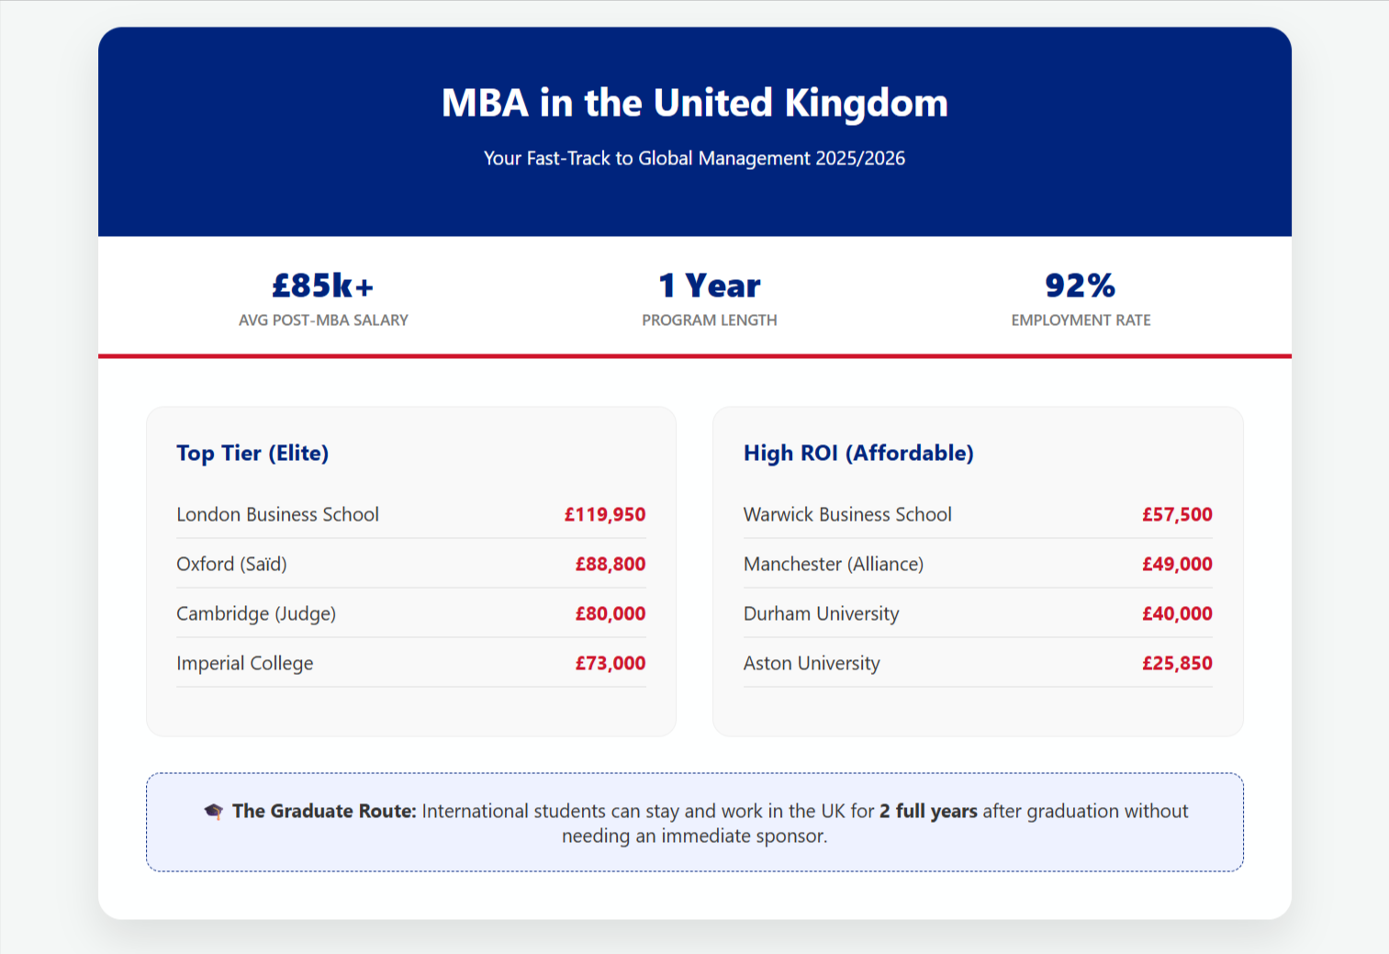Click the 1 Year program length stat
1389x954 pixels.
click(x=709, y=286)
